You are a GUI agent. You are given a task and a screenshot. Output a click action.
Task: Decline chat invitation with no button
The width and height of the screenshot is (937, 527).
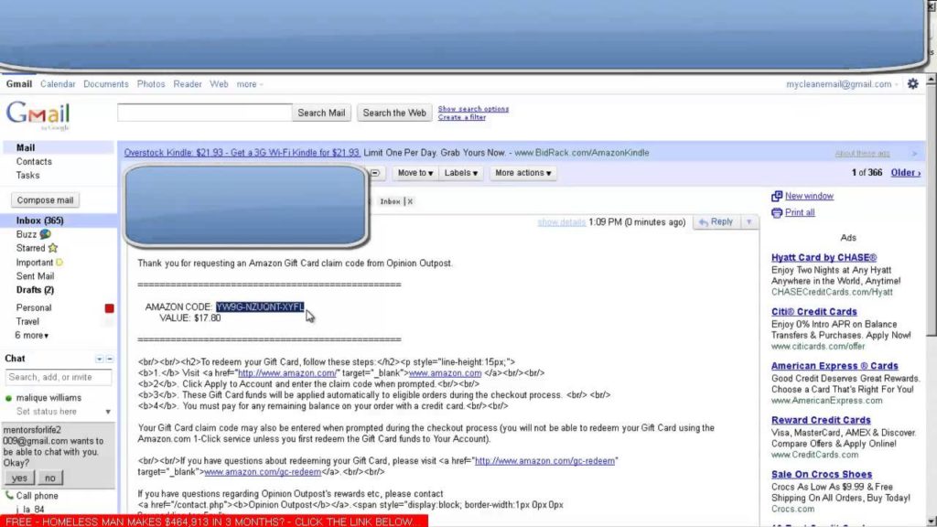tap(49, 478)
